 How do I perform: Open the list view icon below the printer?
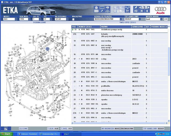point(96,11)
